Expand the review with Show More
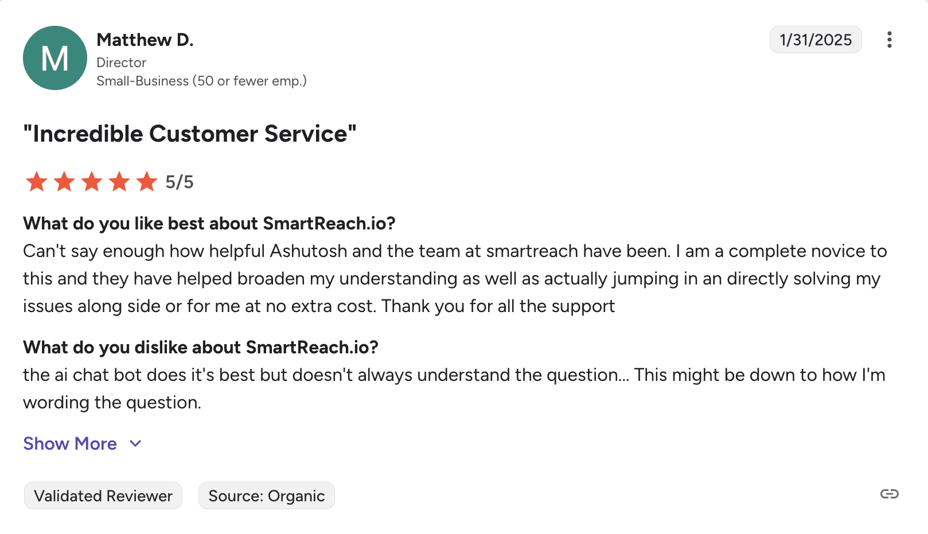 tap(70, 443)
